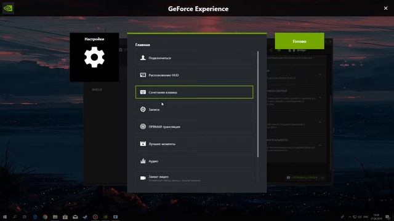This screenshot has height=221, width=394.
Task: Click the taskbar search magnifier
Action: click(15, 217)
